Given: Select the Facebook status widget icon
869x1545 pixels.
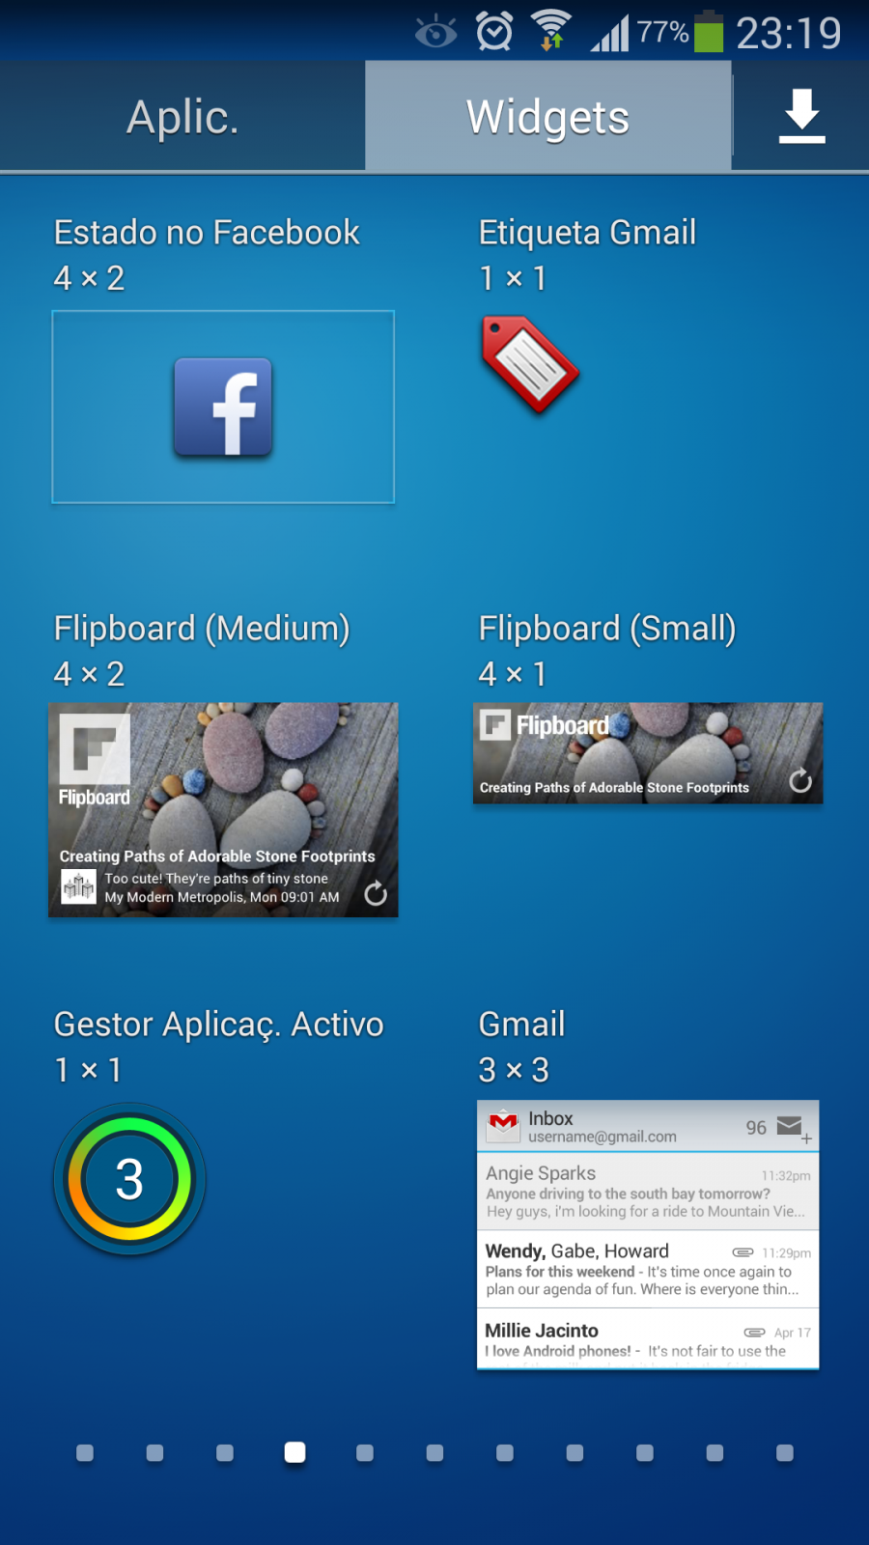Looking at the screenshot, I should pos(223,407).
